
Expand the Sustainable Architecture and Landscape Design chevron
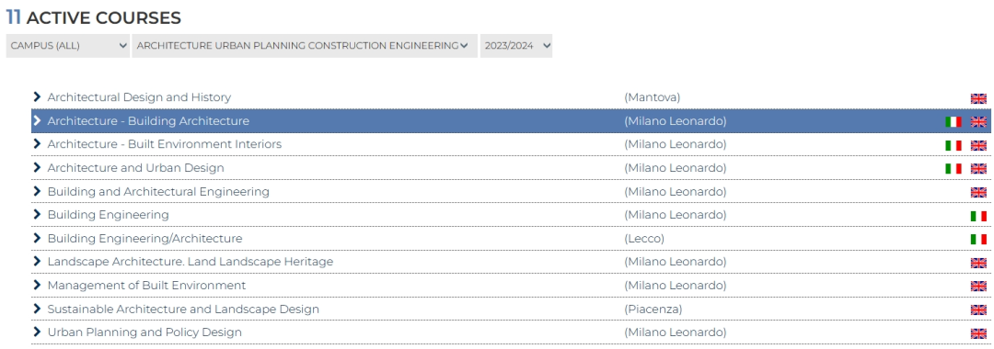click(x=37, y=309)
